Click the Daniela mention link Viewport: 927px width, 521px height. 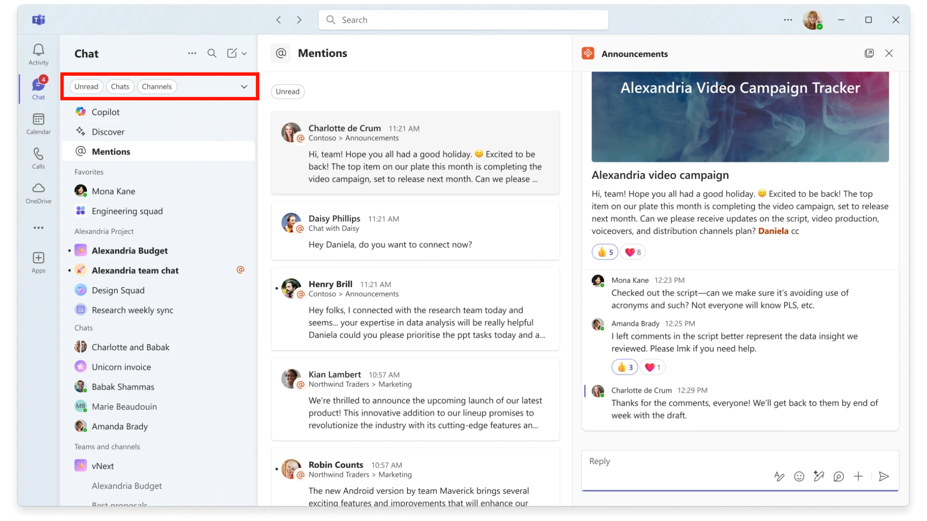tap(773, 231)
